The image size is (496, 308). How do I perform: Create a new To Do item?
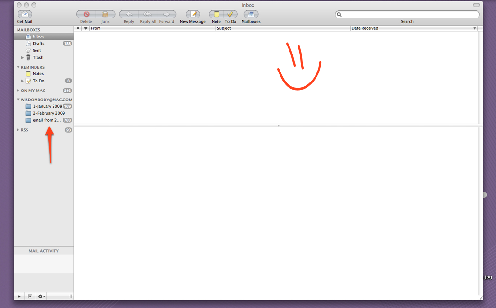click(230, 15)
